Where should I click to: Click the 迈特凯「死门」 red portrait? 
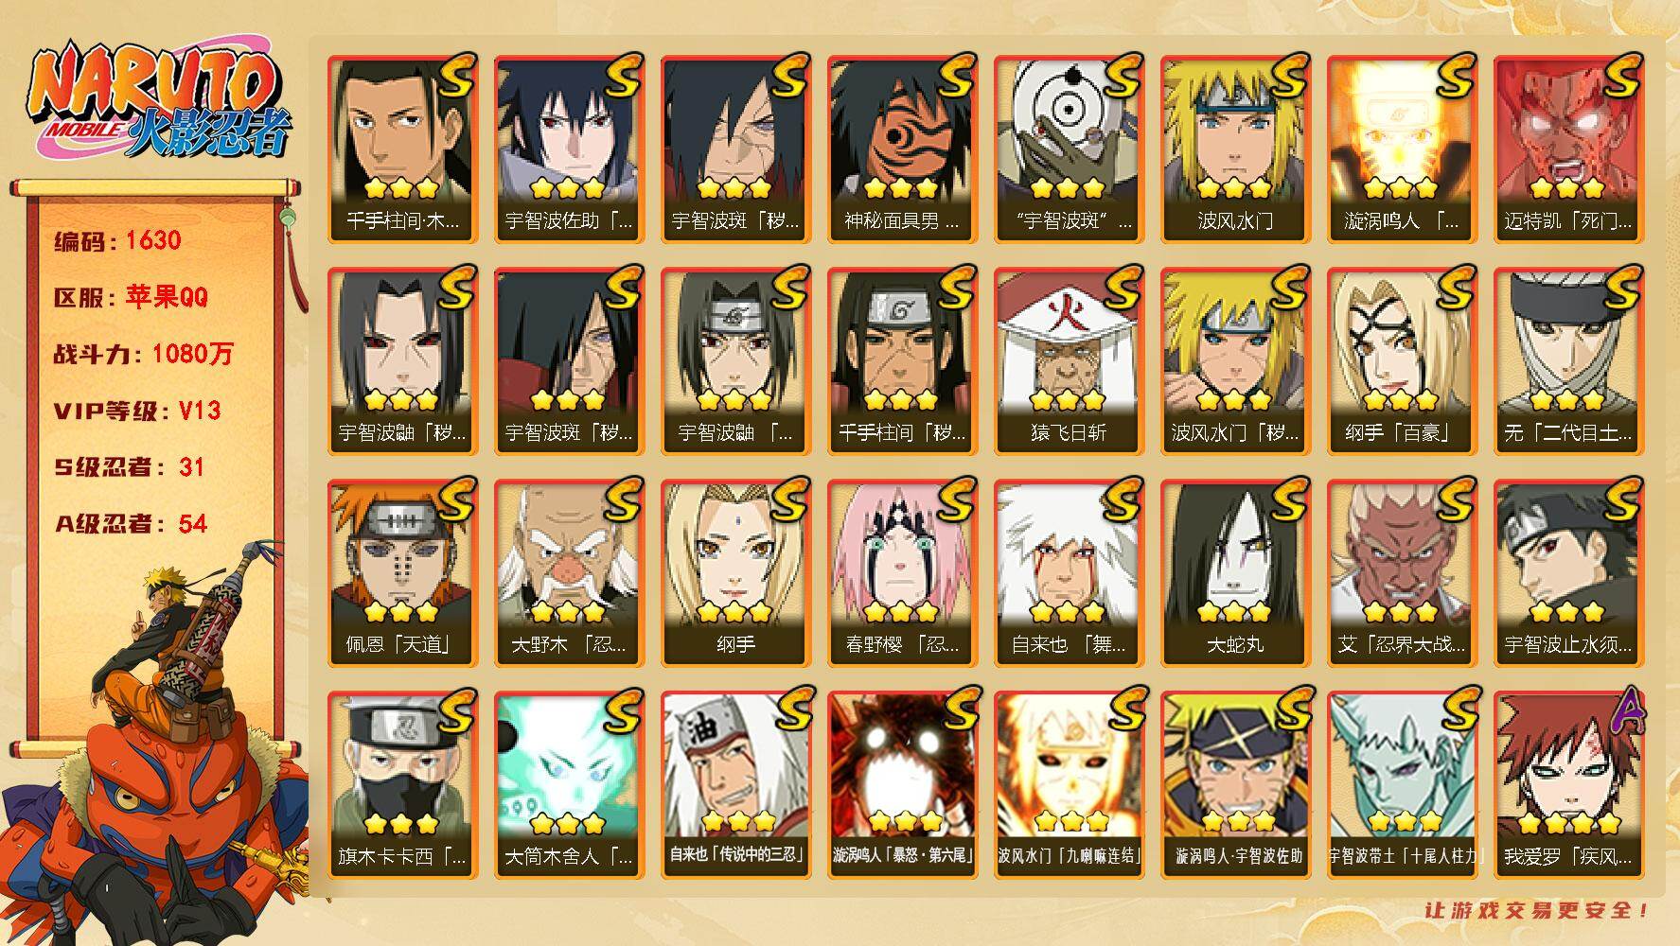click(x=1568, y=132)
